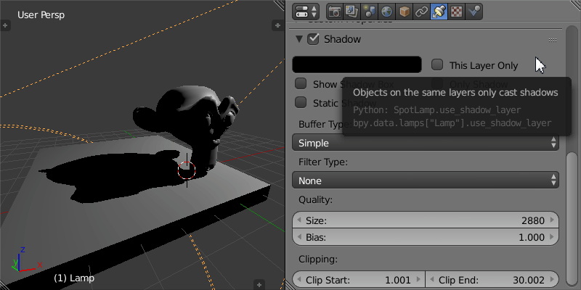Click the 3D cursor in the viewport

point(187,170)
